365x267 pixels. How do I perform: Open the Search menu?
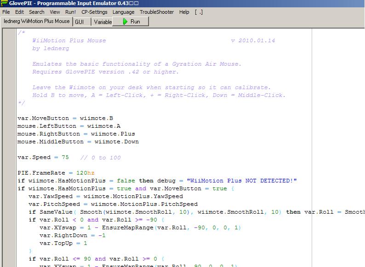37,12
